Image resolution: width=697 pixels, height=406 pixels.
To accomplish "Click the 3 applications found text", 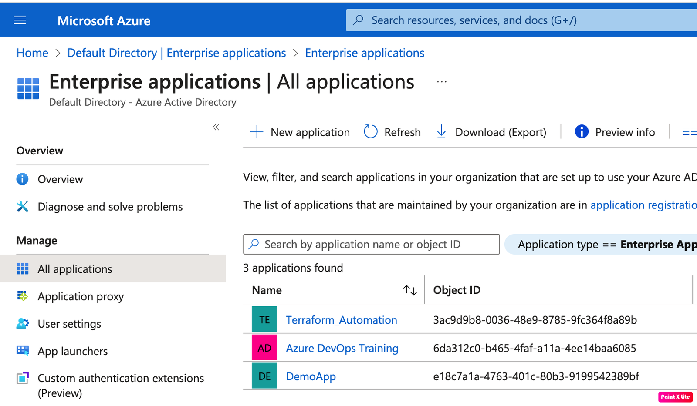I will [x=293, y=268].
